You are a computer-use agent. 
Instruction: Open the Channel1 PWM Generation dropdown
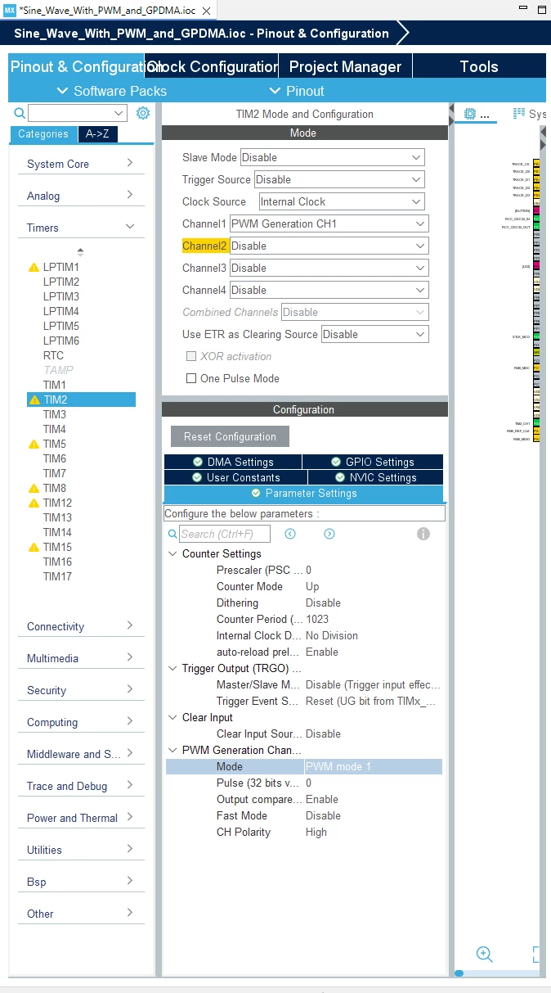329,223
